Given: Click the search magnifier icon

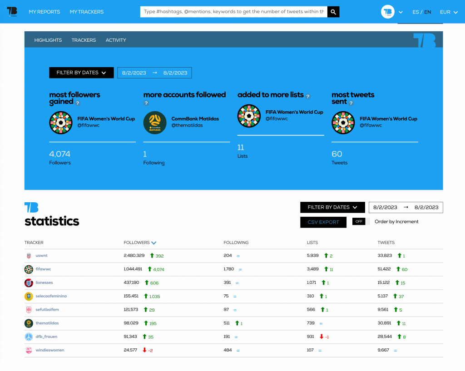Looking at the screenshot, I should pyautogui.click(x=333, y=11).
